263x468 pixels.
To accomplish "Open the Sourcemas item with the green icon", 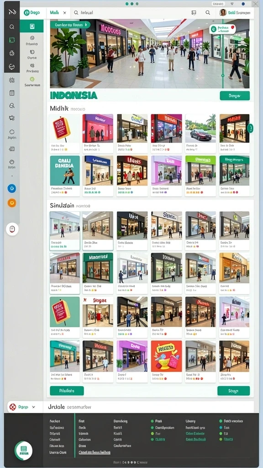I will click(x=32, y=81).
